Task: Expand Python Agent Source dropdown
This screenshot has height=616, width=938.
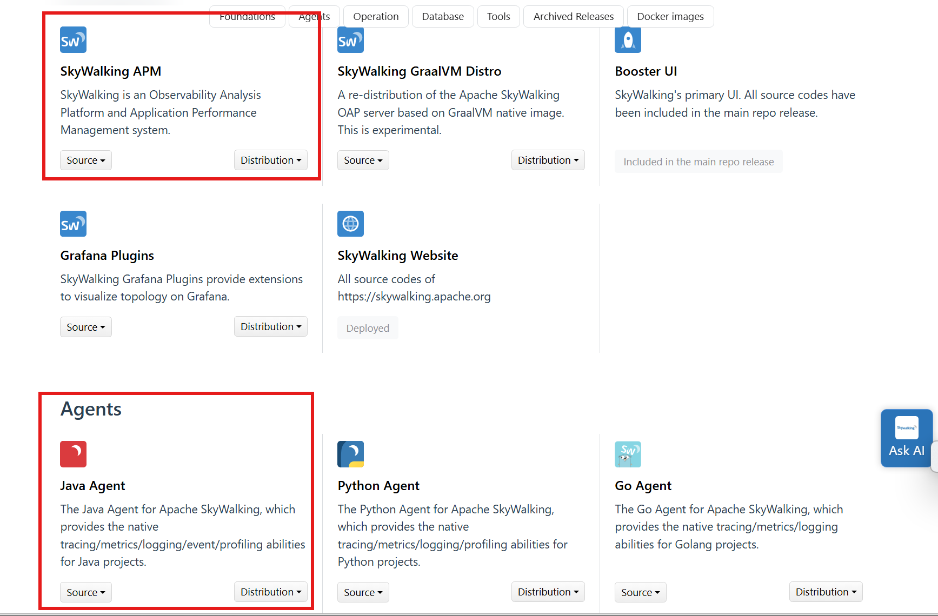Action: click(363, 592)
